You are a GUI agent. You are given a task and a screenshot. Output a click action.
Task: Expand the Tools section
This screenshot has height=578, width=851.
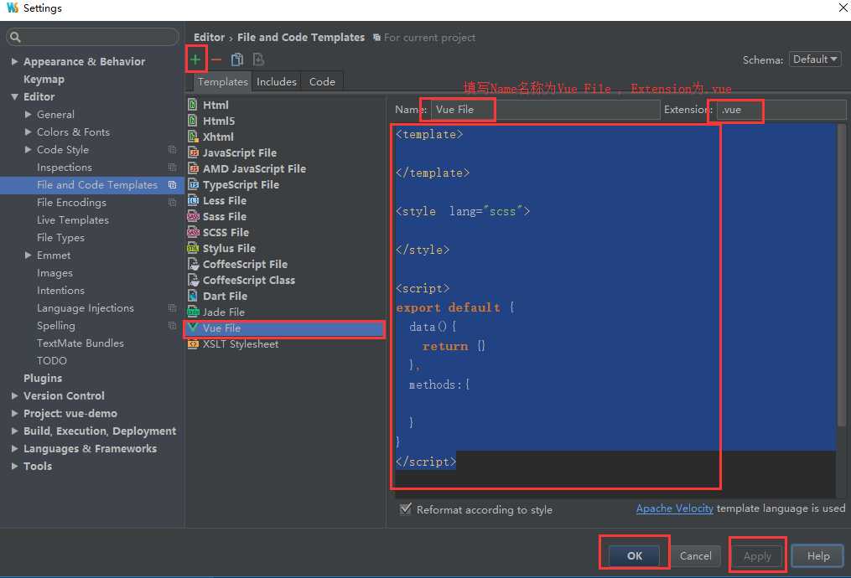tap(14, 467)
